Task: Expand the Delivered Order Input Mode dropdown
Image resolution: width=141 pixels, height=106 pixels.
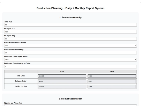Action: coord(70,60)
